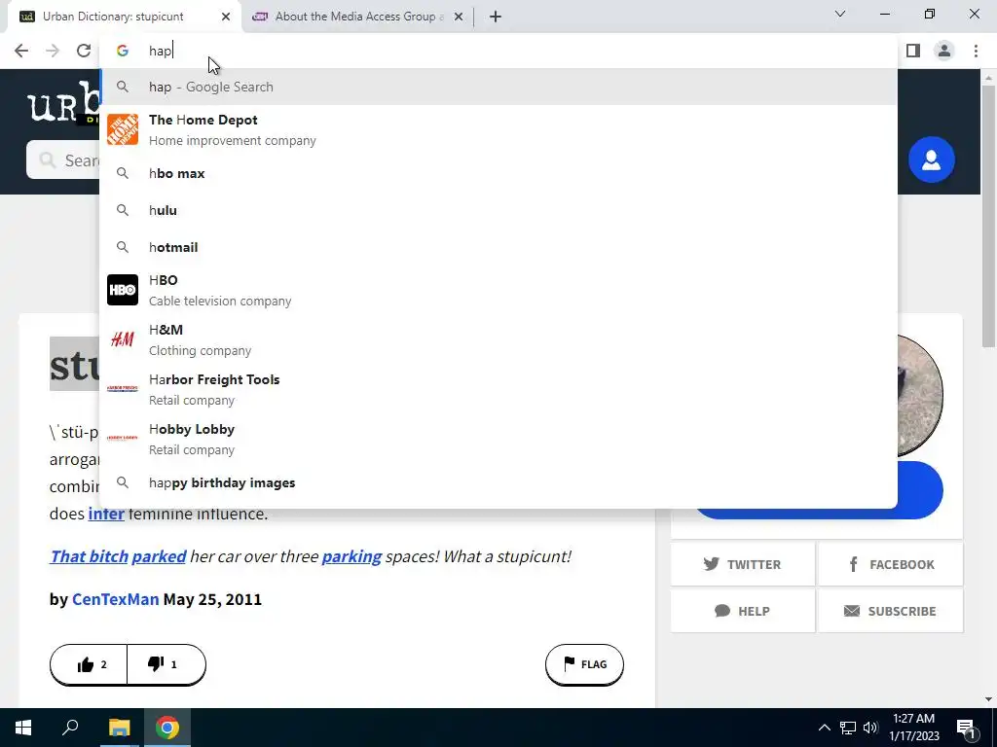
Task: Open the Windows Start menu
Action: click(23, 728)
